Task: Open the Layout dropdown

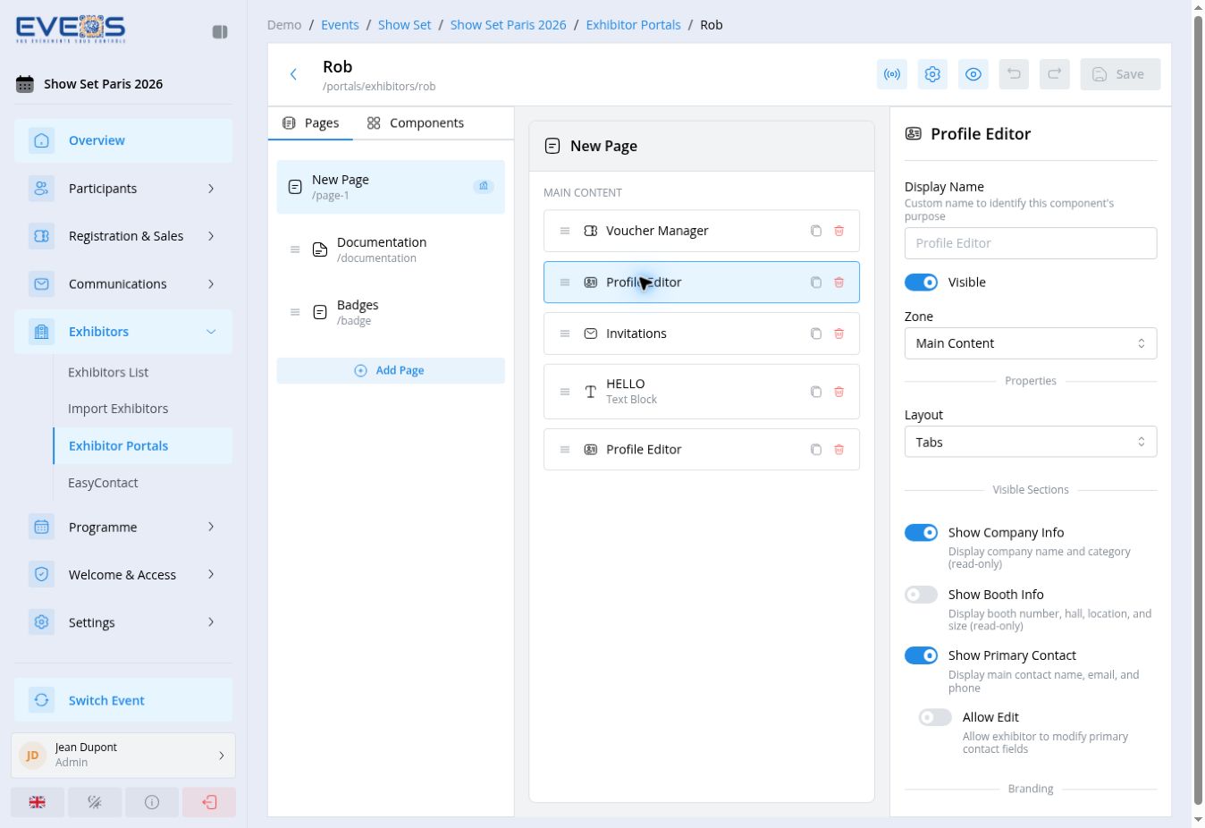Action: pos(1031,442)
